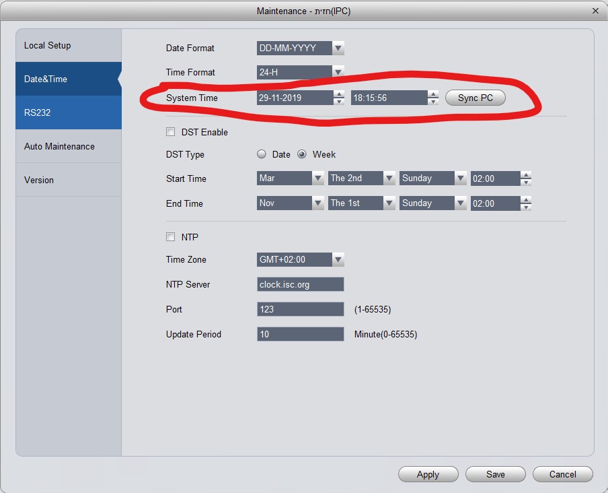The height and width of the screenshot is (493, 608).
Task: Click the NTP Server field clock.isc.org
Action: [300, 284]
